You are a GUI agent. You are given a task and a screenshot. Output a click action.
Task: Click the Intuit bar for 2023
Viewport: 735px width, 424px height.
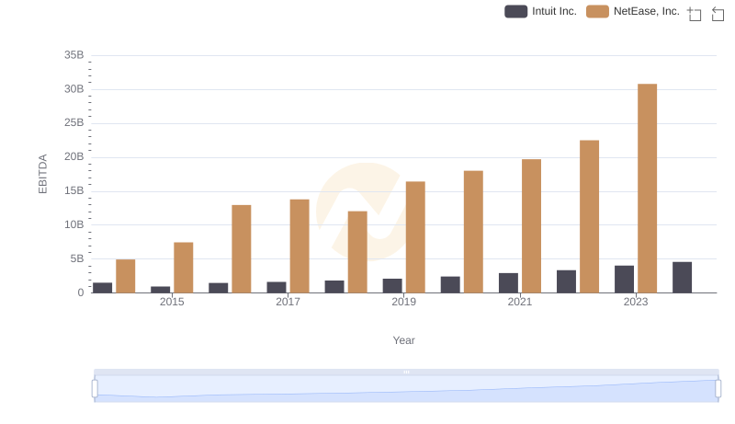point(624,280)
